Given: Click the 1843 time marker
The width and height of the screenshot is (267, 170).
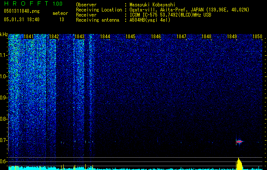Looking at the screenshot, I should [79, 37].
